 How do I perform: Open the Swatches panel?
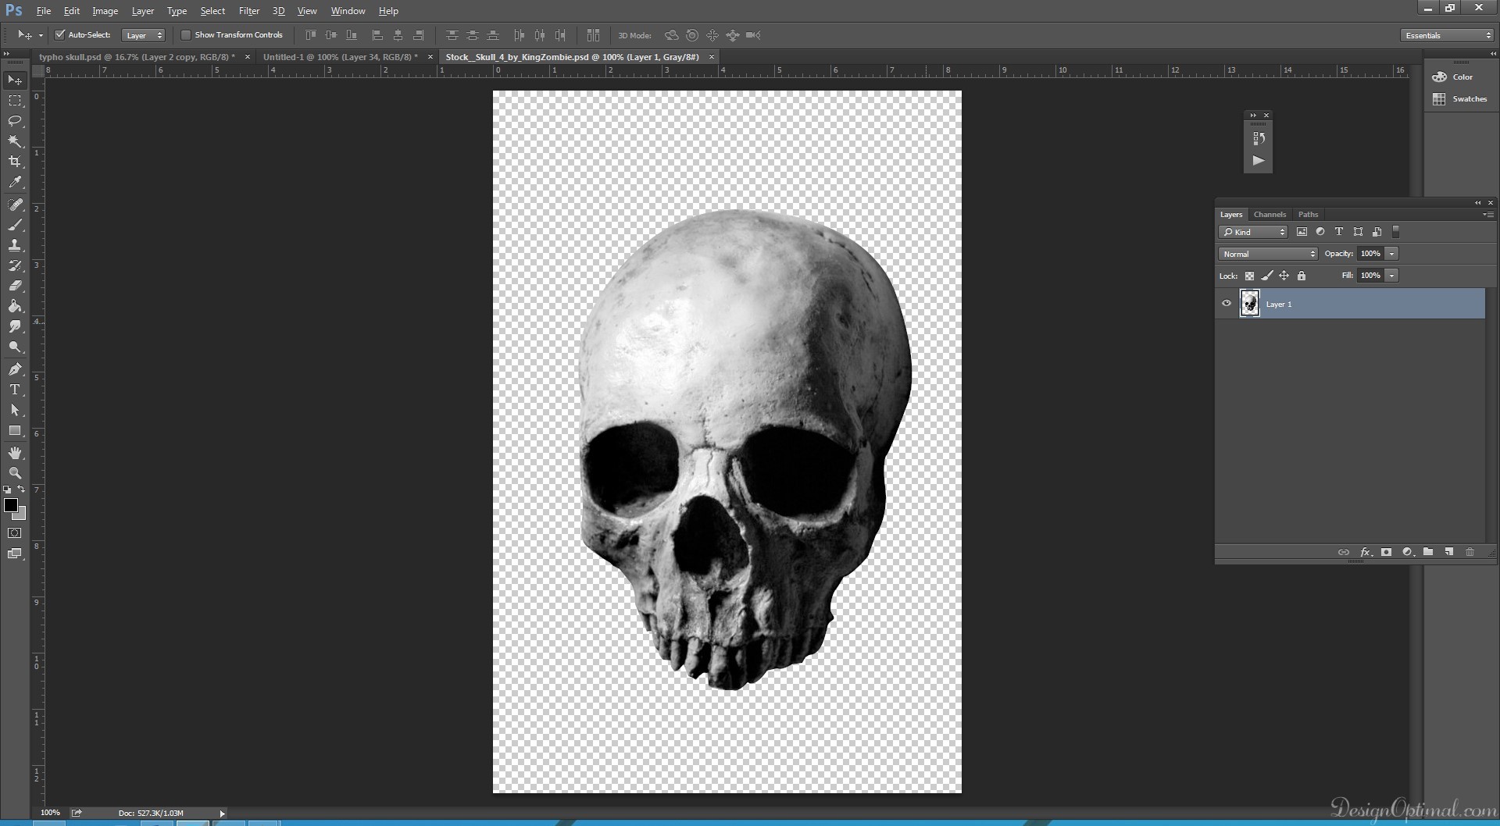pyautogui.click(x=1459, y=99)
